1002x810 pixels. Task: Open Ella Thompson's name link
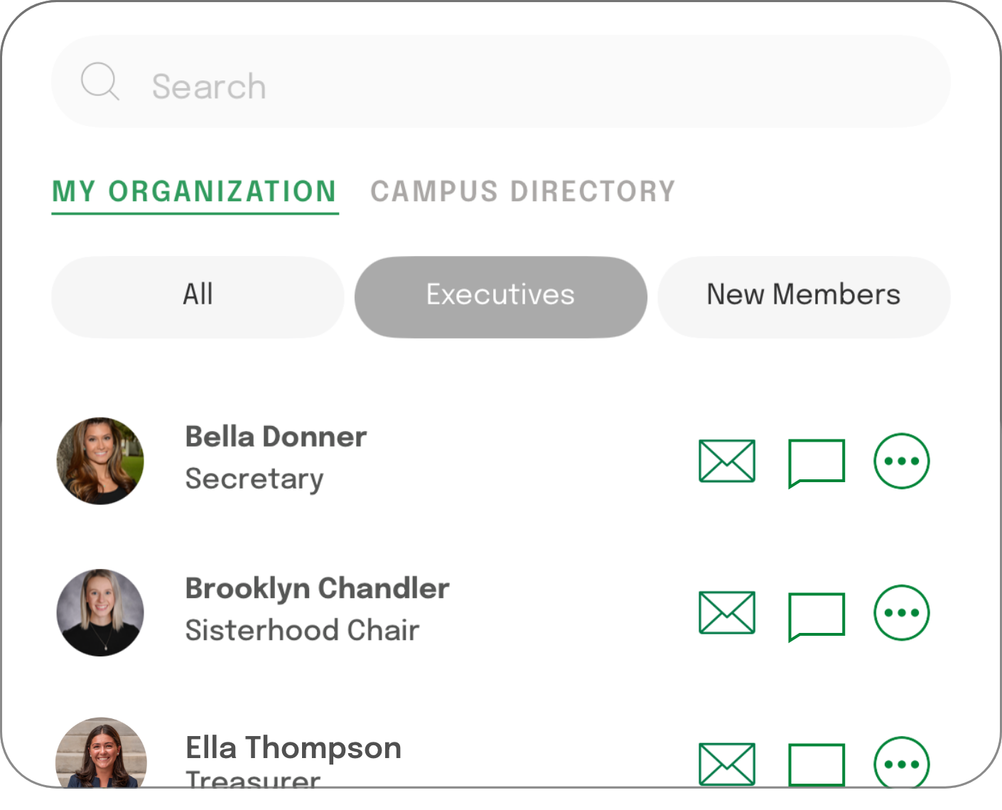pyautogui.click(x=293, y=748)
